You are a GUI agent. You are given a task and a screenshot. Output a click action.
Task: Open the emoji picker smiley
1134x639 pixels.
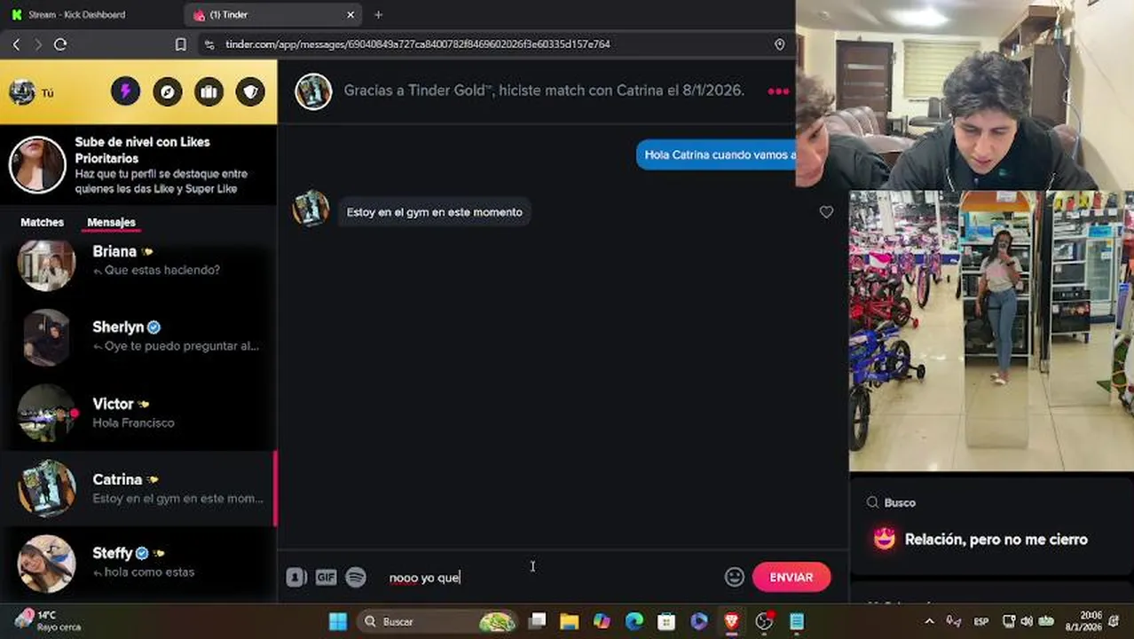pyautogui.click(x=734, y=577)
